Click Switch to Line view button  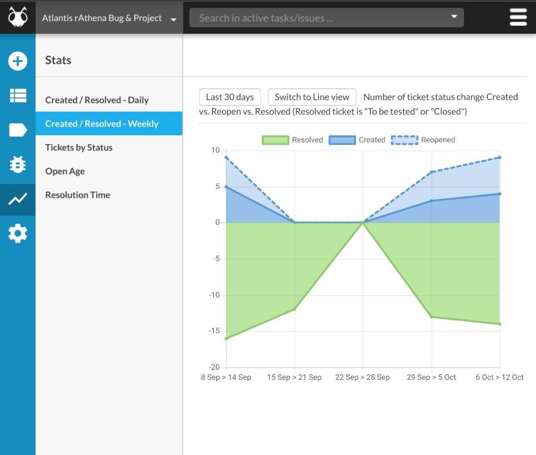tap(312, 97)
